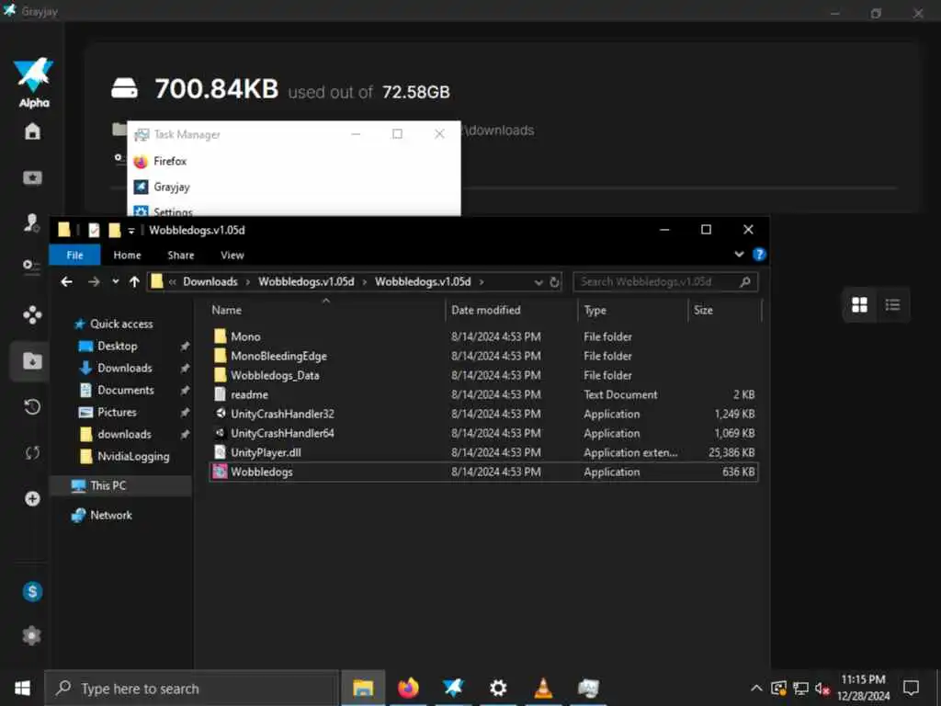
Task: Open VLC from the taskbar
Action: click(x=543, y=688)
